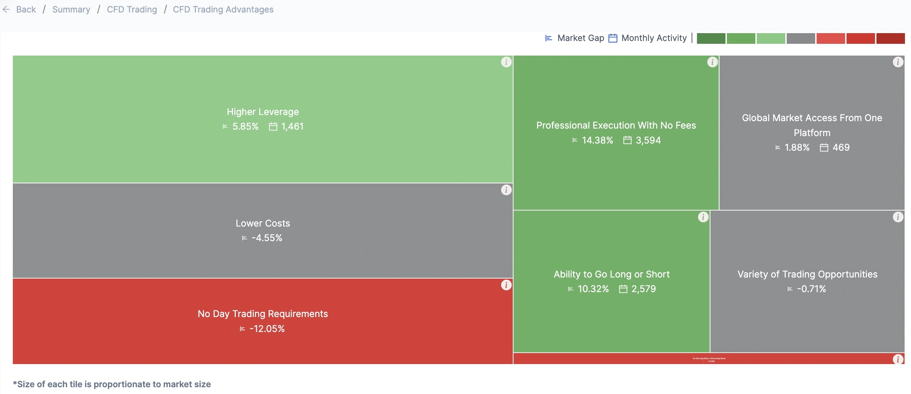Screen dimensions: 911x394
Task: Click Ability to Go Long or Short title
Action: click(611, 274)
